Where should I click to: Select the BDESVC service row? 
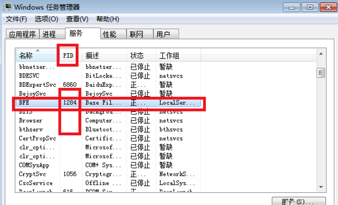108,76
